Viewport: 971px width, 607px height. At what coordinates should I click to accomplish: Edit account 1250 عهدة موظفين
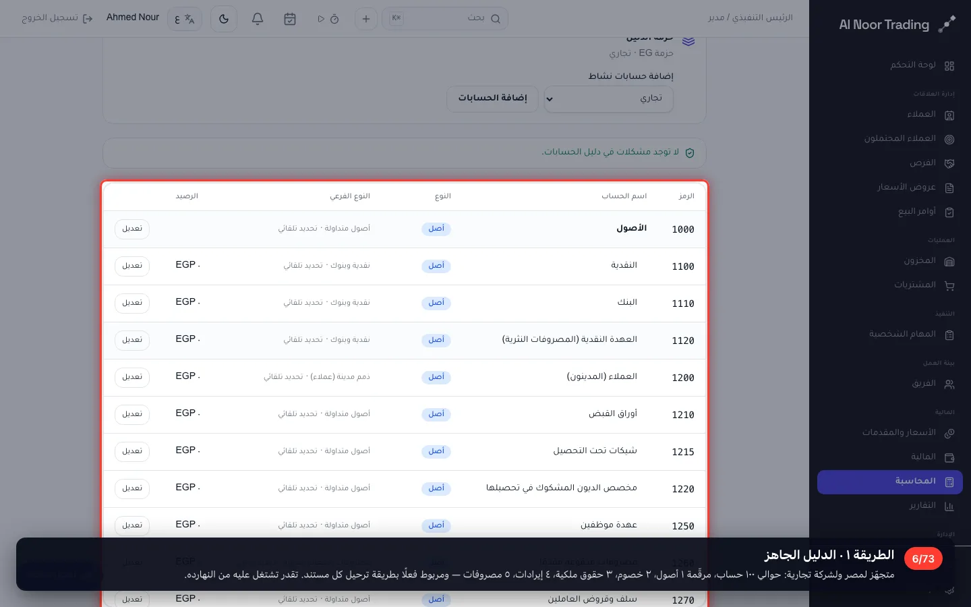pyautogui.click(x=132, y=525)
